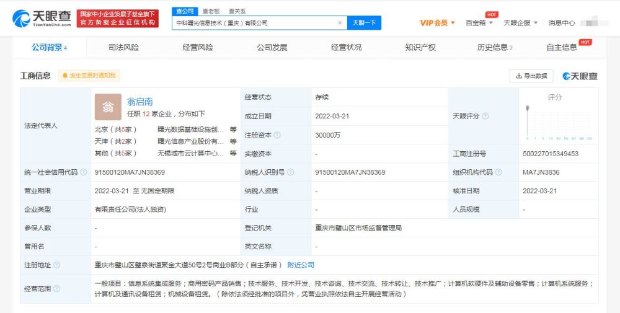620x313 pixels.
Task: Click 北京（共5家）entry
Action: tap(116, 130)
